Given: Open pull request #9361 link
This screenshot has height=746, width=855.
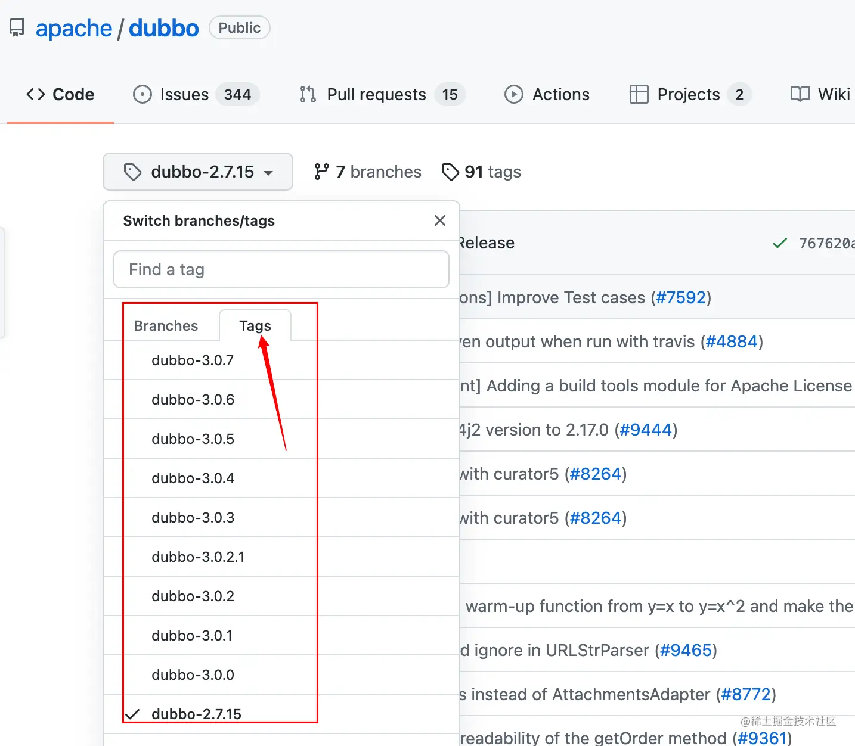Looking at the screenshot, I should pyautogui.click(x=762, y=738).
